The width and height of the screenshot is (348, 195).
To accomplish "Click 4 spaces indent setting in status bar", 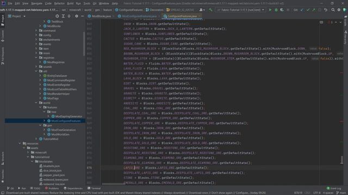I will click(328, 193).
